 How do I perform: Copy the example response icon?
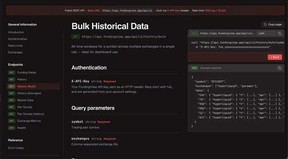click(280, 68)
